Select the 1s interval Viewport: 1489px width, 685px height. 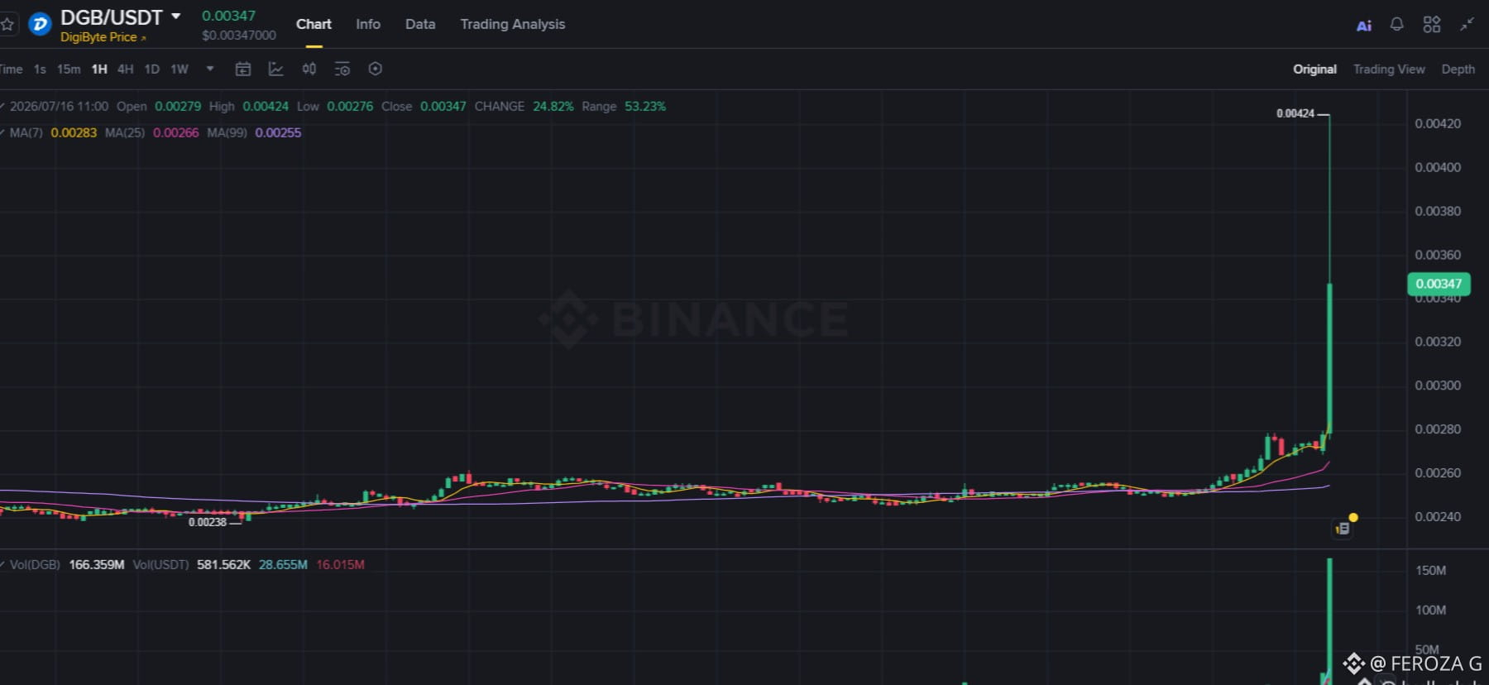click(x=40, y=69)
